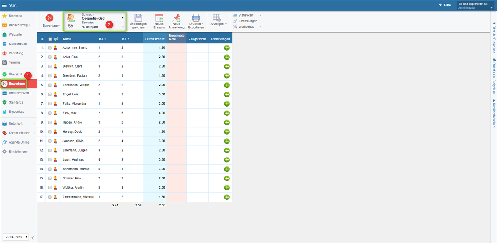Open the Semester 1. Halbjahr dropdown
497x243 pixels.
[x=103, y=27]
